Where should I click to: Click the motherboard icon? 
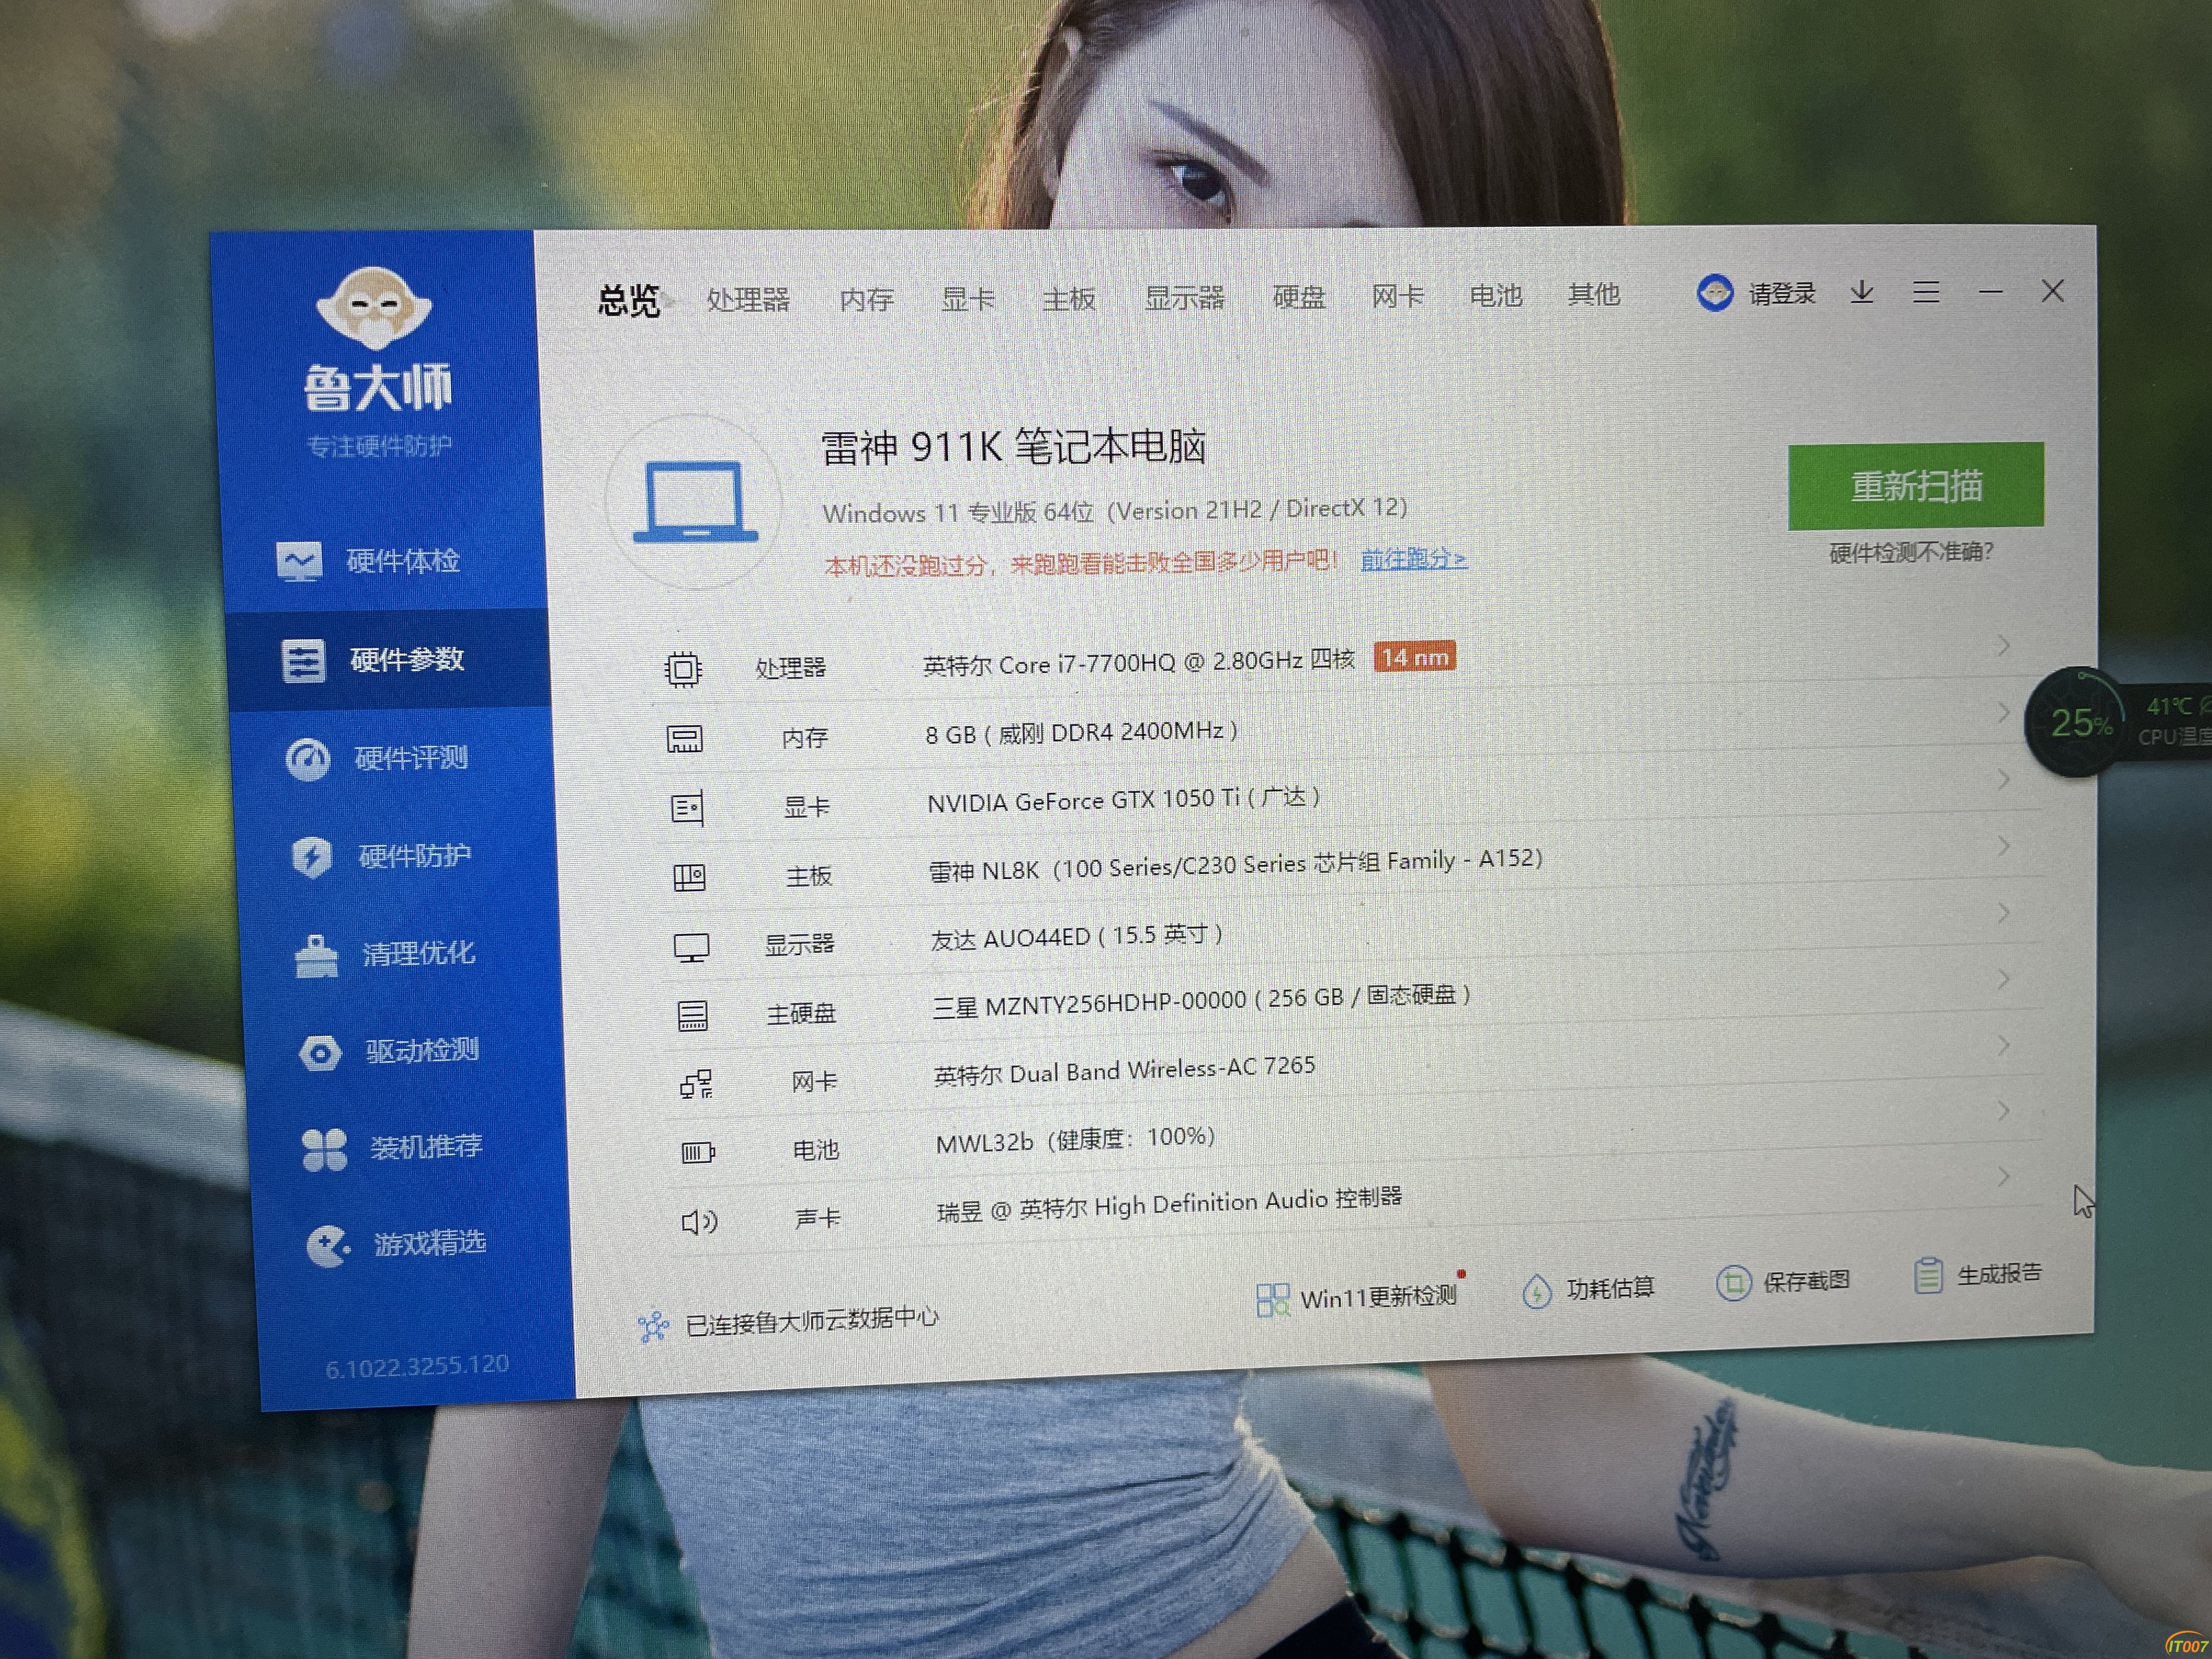point(689,877)
